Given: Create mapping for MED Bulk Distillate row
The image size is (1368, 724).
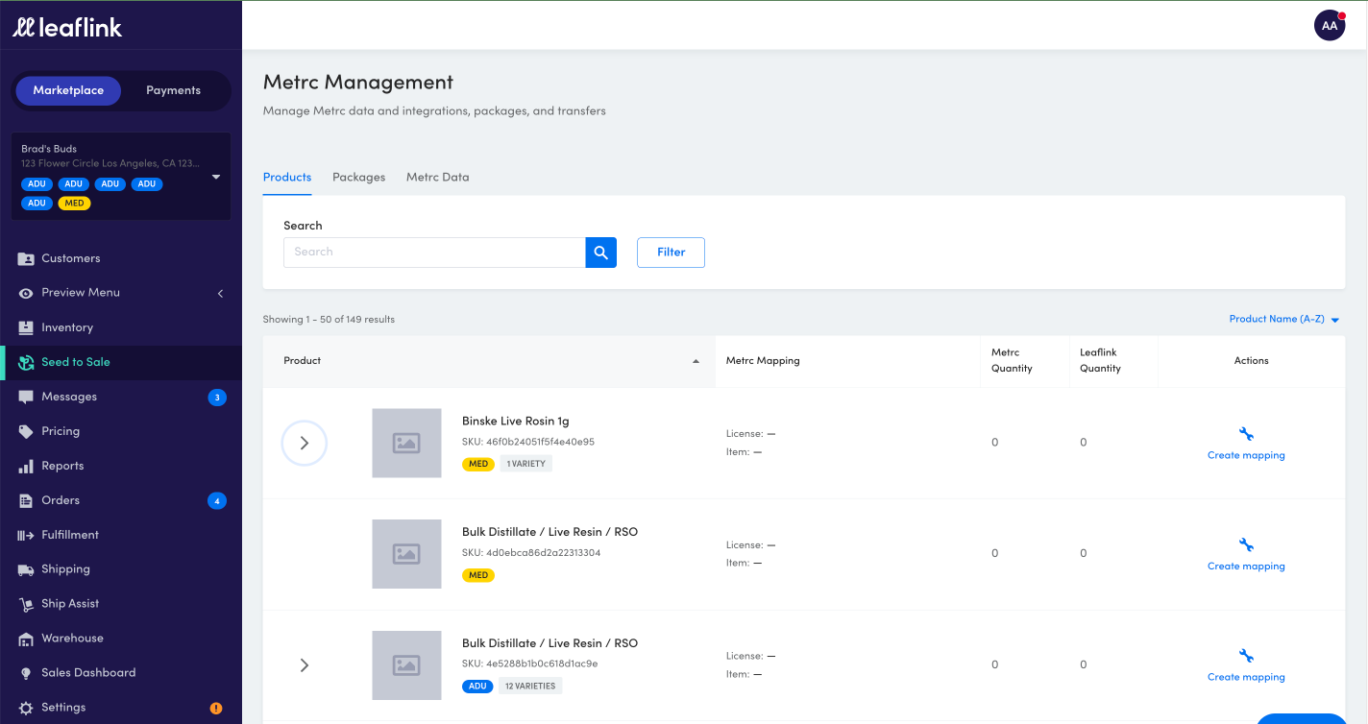Looking at the screenshot, I should 1246,566.
